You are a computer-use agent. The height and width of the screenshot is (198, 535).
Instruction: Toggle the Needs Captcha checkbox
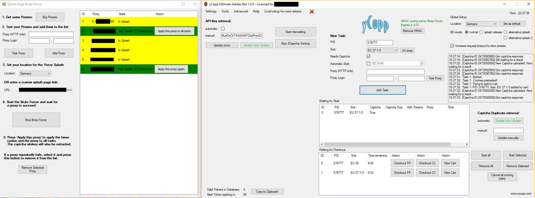tap(368, 56)
